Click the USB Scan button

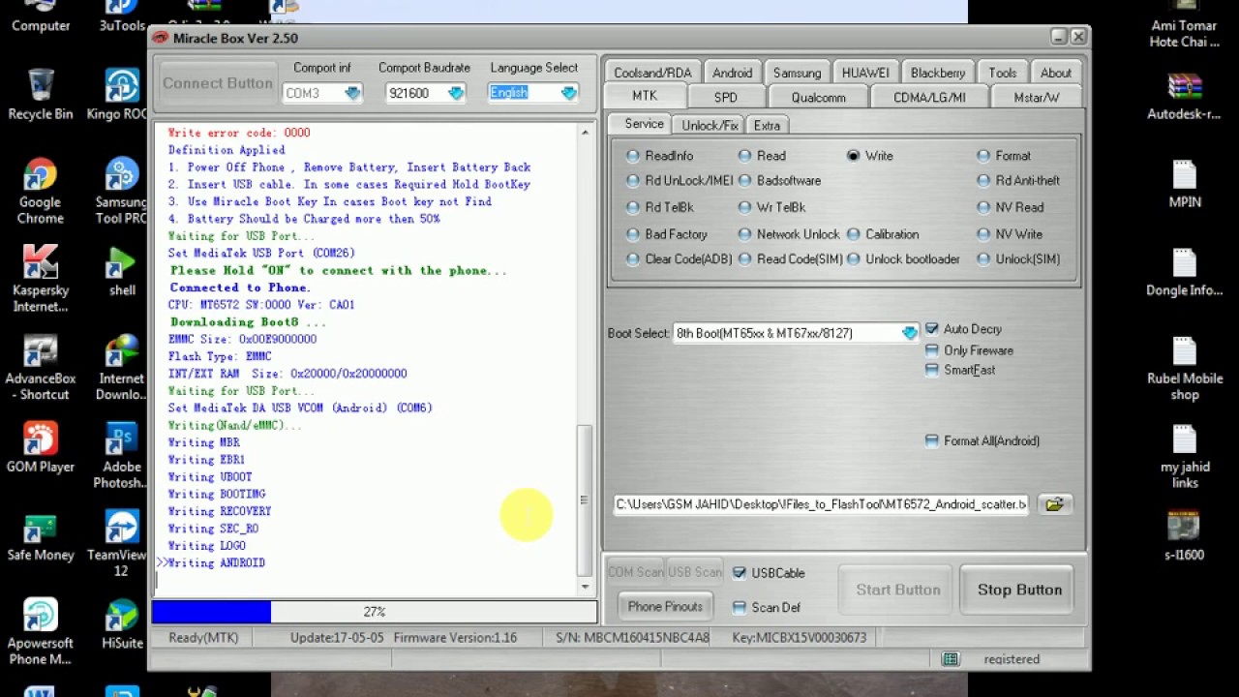pyautogui.click(x=695, y=572)
